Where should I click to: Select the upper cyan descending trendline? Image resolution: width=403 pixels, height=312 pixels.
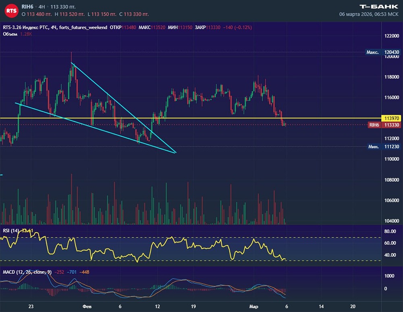tap(123, 108)
